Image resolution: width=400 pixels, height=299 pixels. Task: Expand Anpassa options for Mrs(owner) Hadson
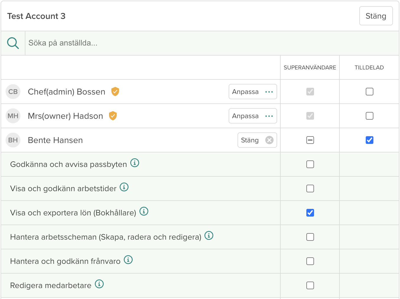click(253, 116)
